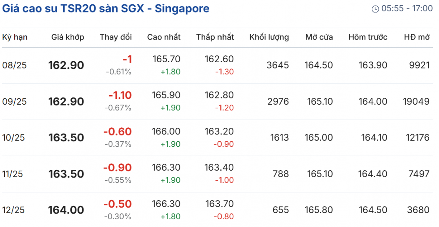Click the Mở cửa column header

pyautogui.click(x=319, y=37)
